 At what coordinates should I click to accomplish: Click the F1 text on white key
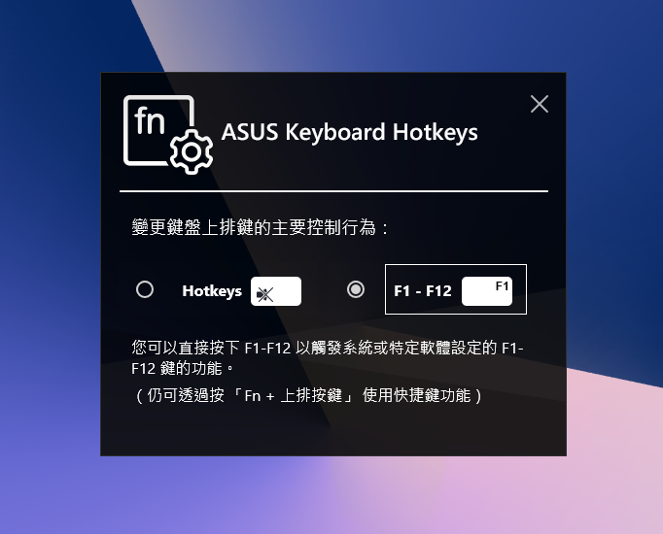[x=502, y=286]
